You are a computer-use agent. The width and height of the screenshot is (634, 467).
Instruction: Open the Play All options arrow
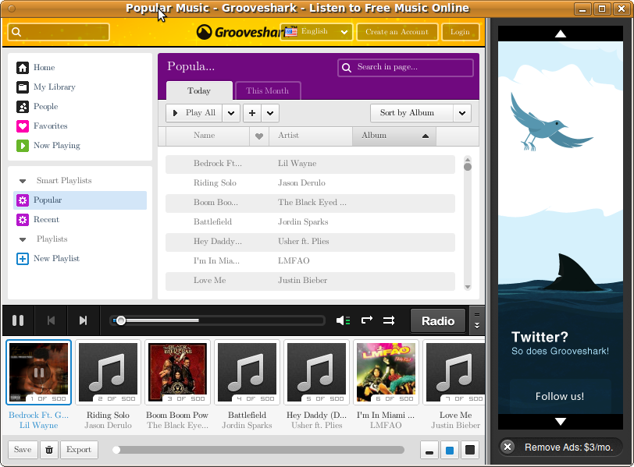(x=231, y=113)
